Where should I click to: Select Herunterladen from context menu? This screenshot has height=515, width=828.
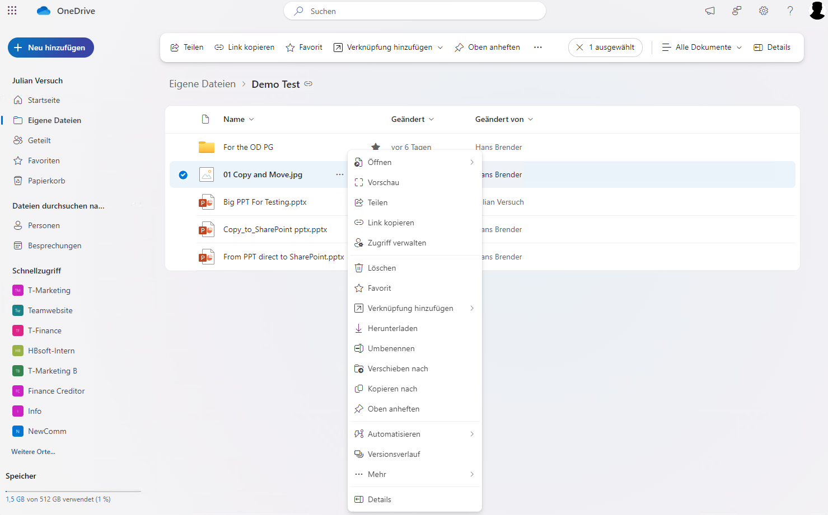pyautogui.click(x=392, y=328)
